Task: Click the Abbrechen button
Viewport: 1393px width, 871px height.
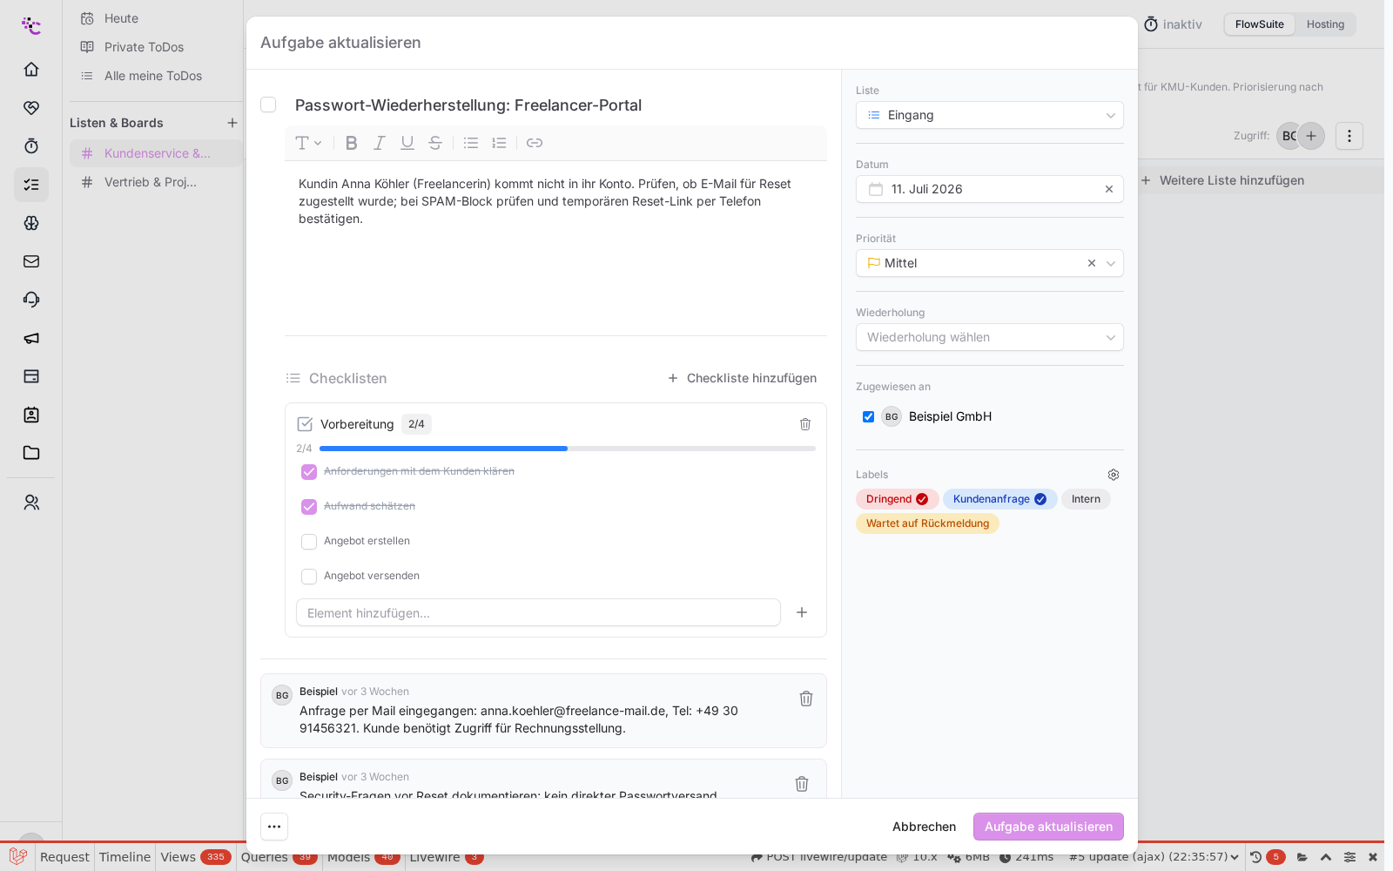Action: point(924,827)
